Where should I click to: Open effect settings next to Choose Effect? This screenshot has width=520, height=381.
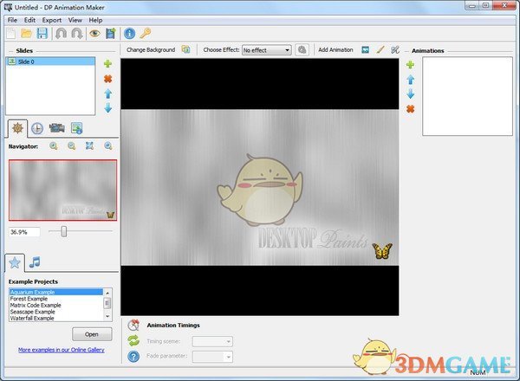[x=302, y=50]
